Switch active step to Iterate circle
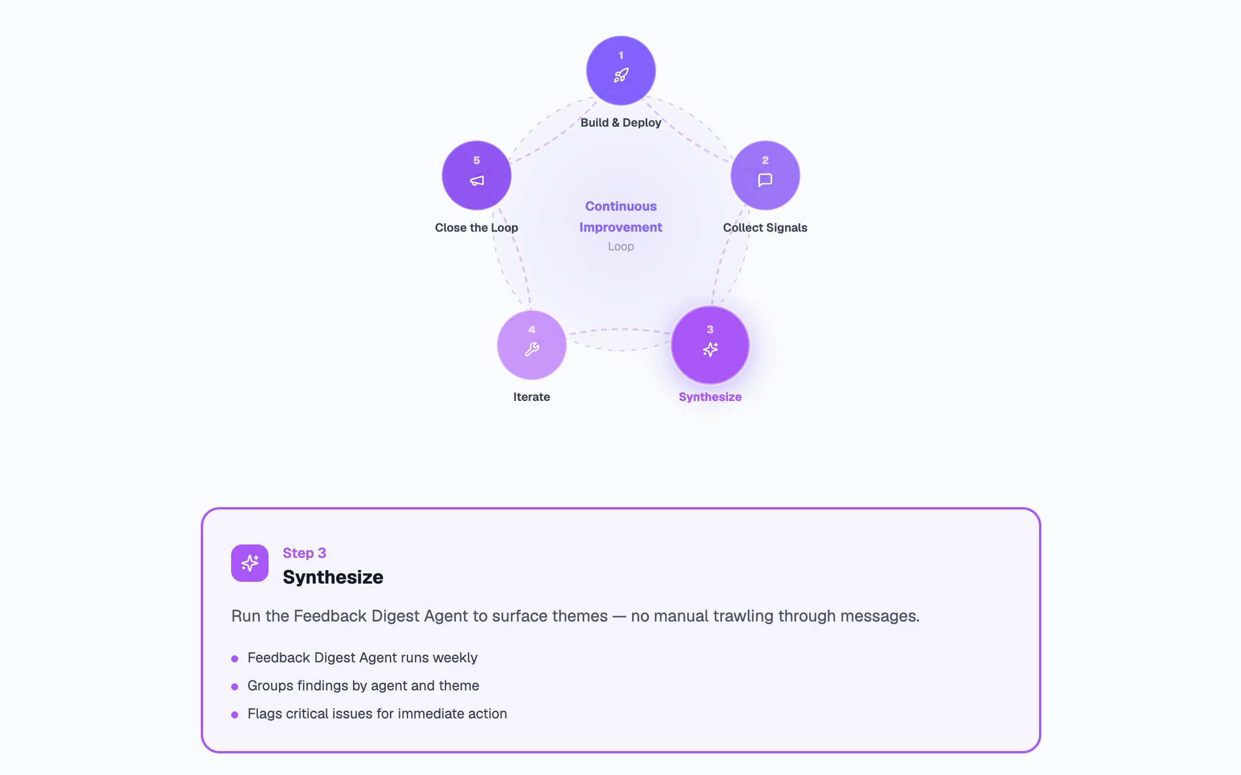 (x=531, y=345)
